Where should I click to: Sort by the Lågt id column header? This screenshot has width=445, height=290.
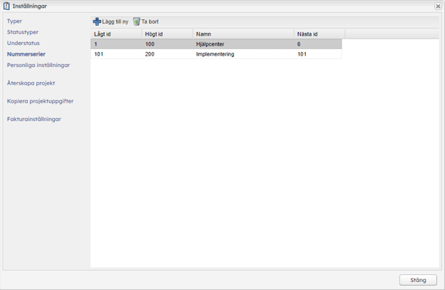pyautogui.click(x=116, y=33)
